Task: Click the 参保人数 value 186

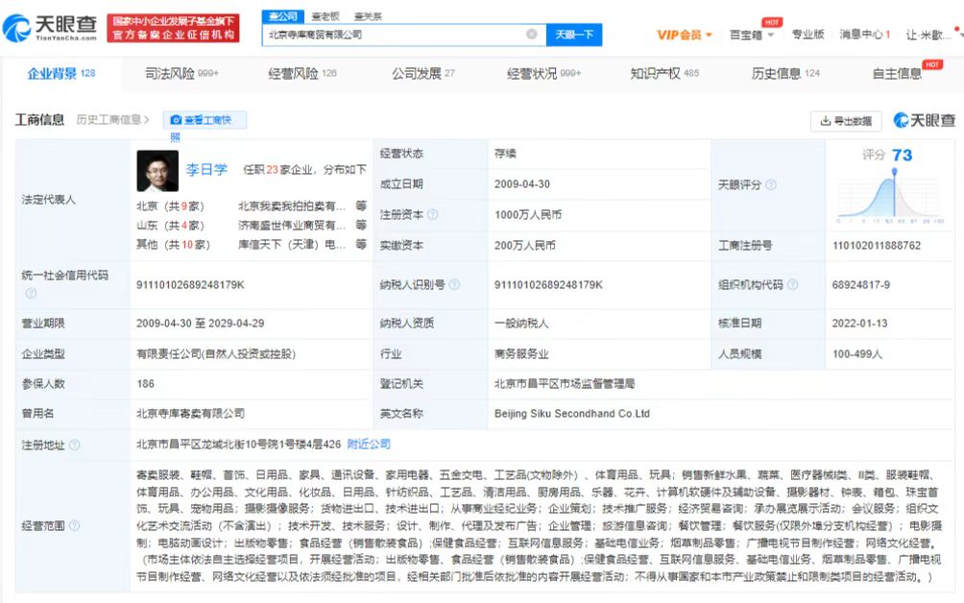Action: coord(146,383)
